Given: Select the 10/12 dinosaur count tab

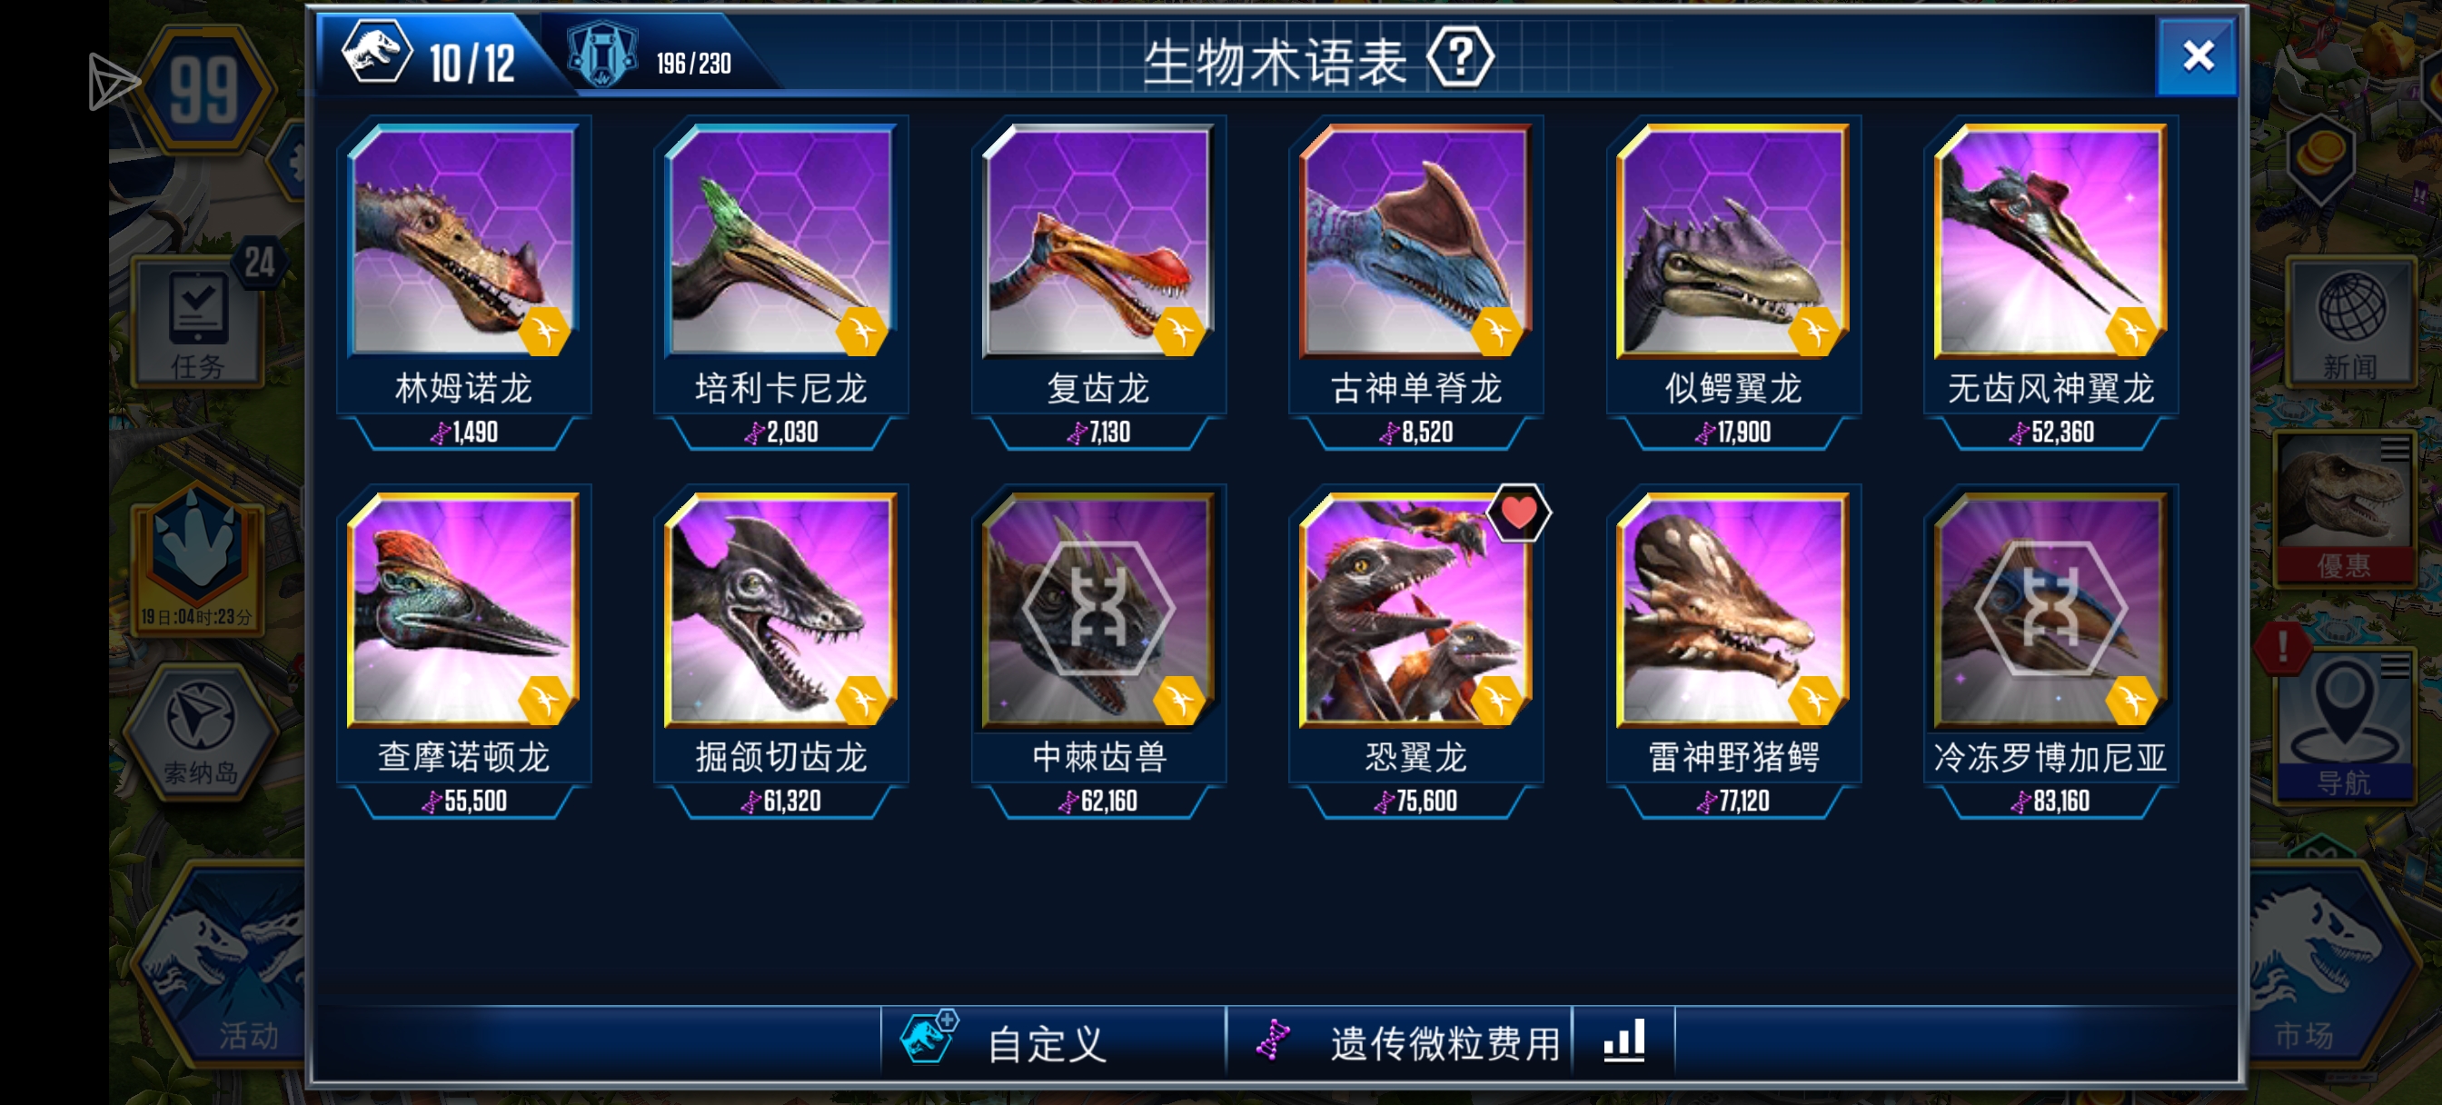Looking at the screenshot, I should 432,55.
